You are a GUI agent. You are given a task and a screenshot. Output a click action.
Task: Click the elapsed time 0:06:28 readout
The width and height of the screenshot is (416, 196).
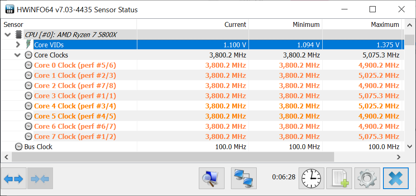pos(284,177)
